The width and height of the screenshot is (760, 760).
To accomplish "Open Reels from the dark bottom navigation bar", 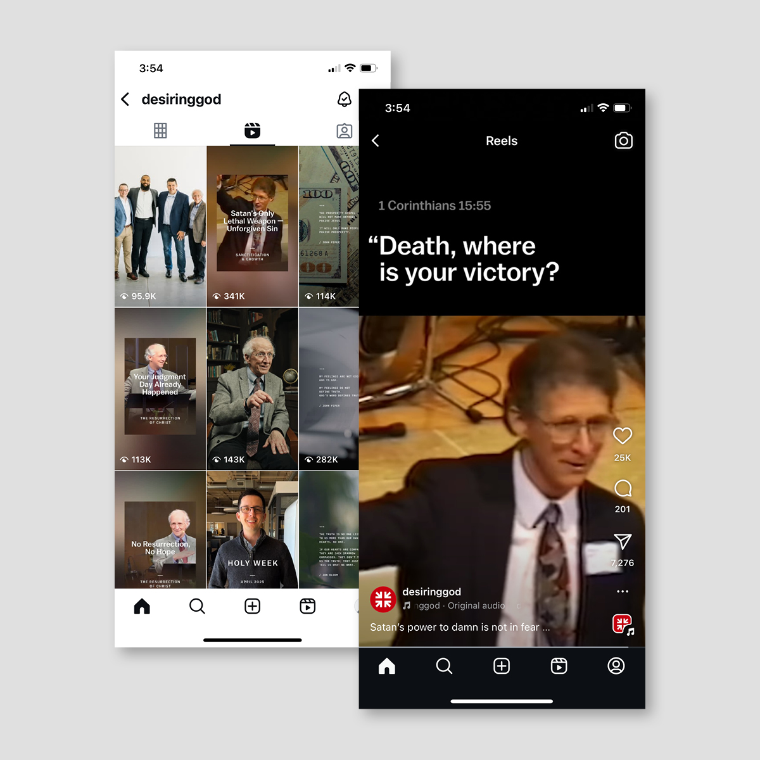I will (x=559, y=666).
